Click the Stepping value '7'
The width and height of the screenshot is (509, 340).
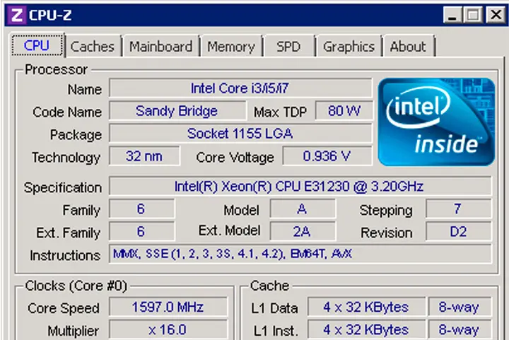458,209
